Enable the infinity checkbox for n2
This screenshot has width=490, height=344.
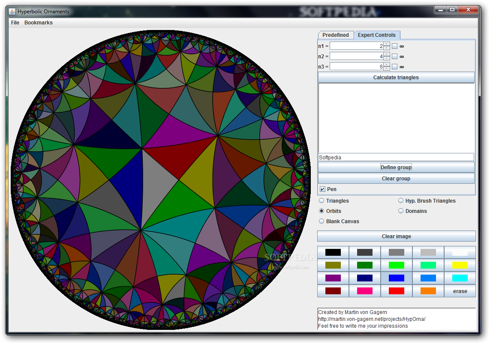click(x=395, y=57)
